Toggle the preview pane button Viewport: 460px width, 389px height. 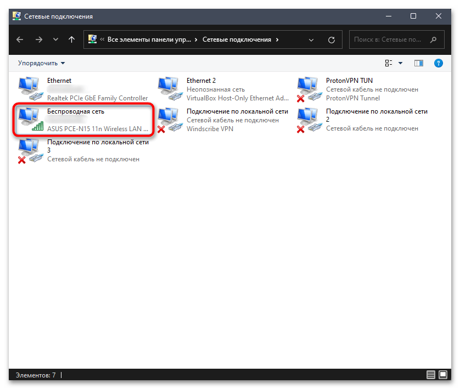[x=419, y=63]
